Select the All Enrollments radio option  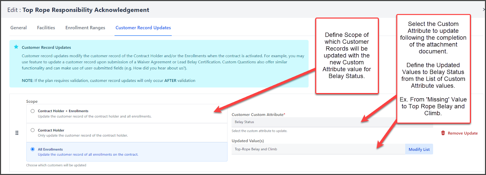coord(33,149)
